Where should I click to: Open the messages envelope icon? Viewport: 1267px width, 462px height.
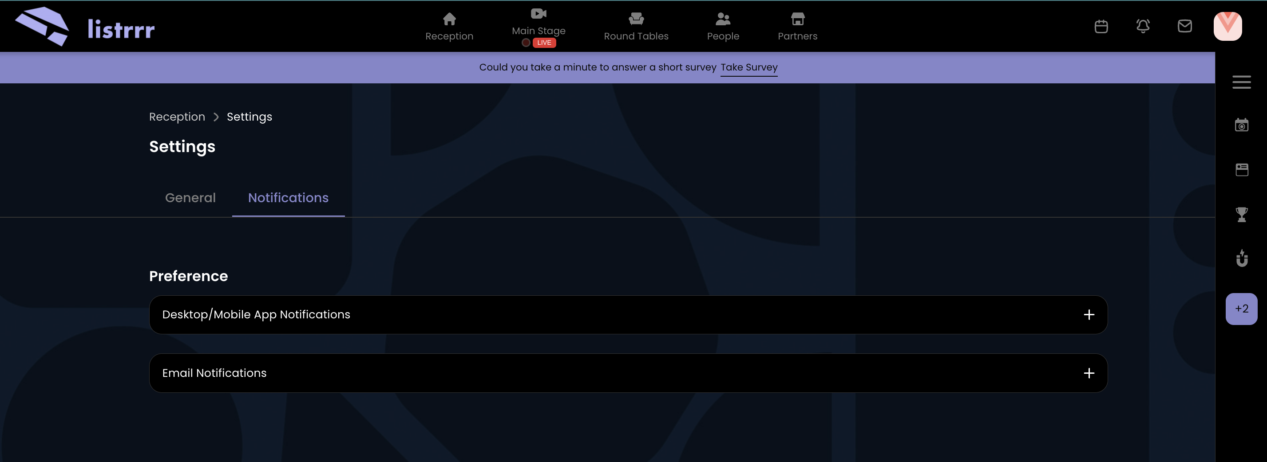tap(1184, 26)
